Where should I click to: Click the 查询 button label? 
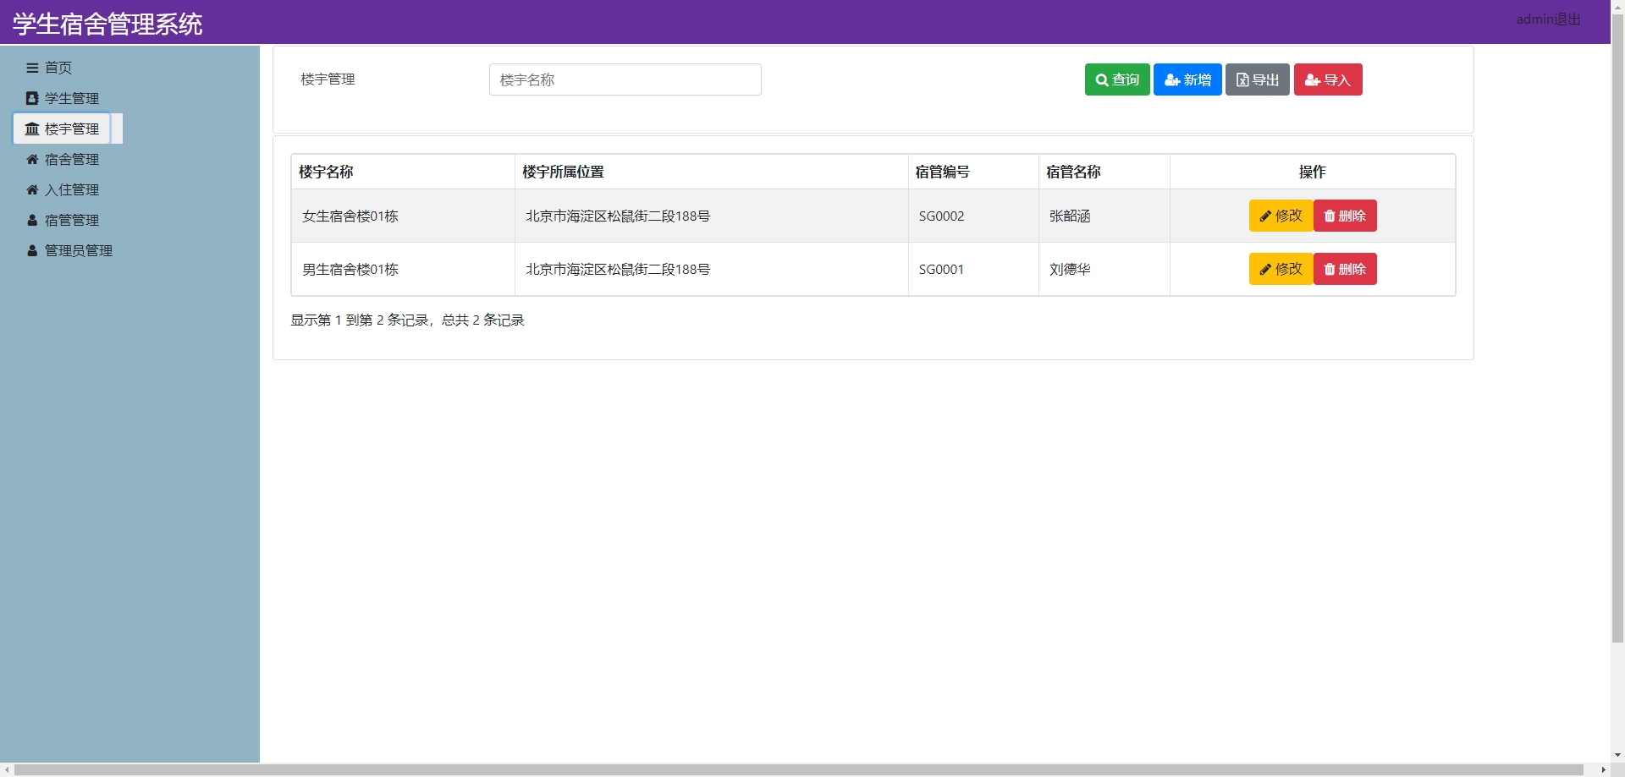[x=1126, y=79]
